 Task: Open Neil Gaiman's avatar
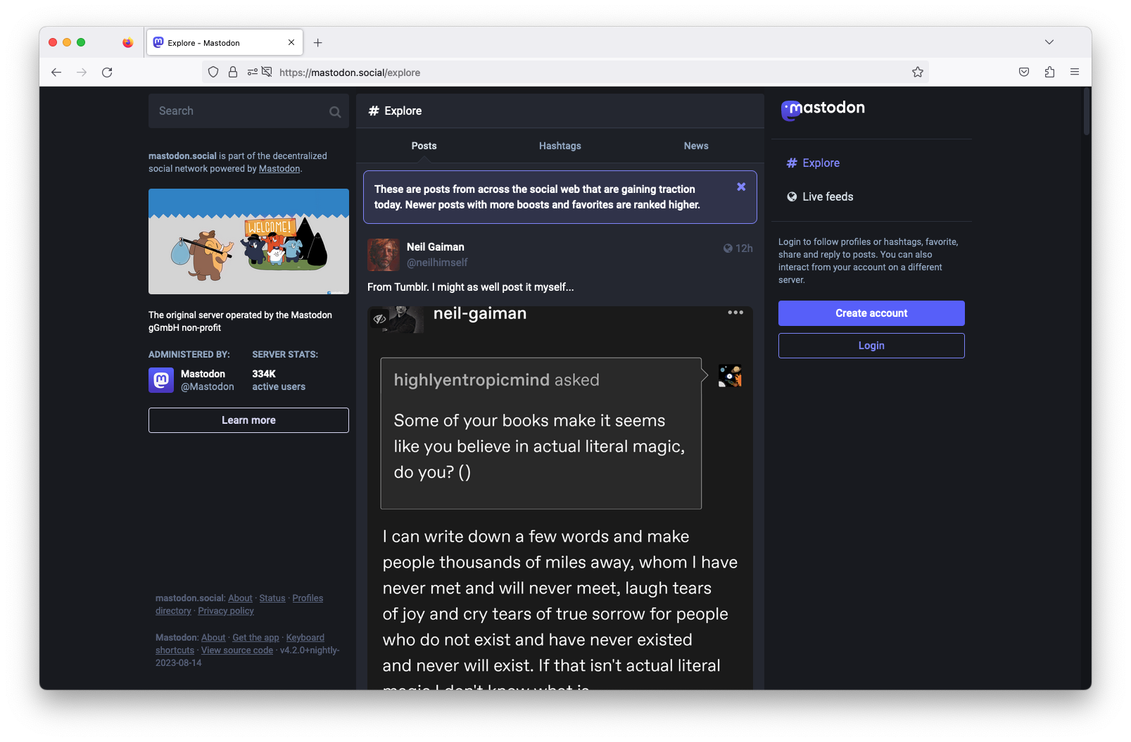(x=384, y=255)
